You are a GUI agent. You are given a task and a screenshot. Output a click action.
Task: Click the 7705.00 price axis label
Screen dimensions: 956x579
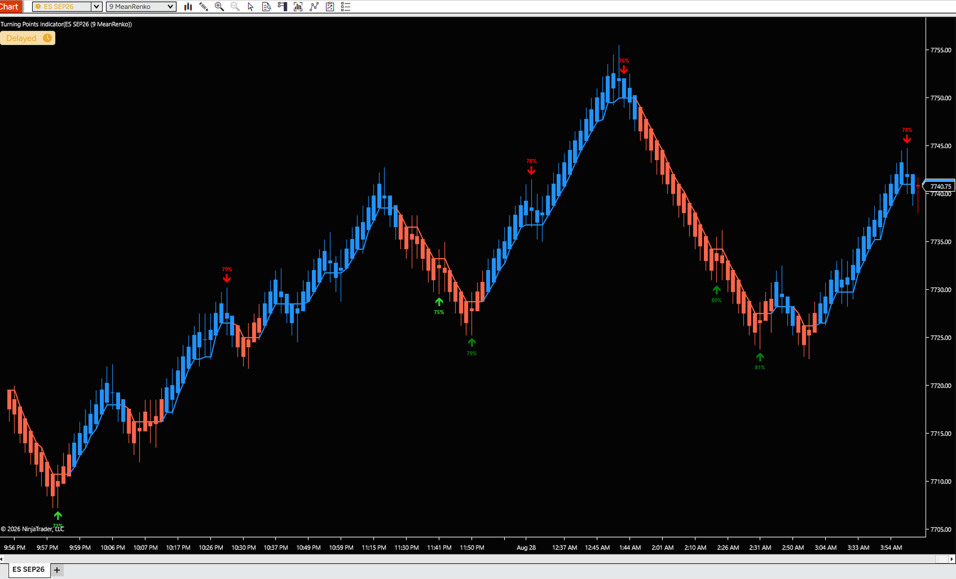(x=940, y=529)
